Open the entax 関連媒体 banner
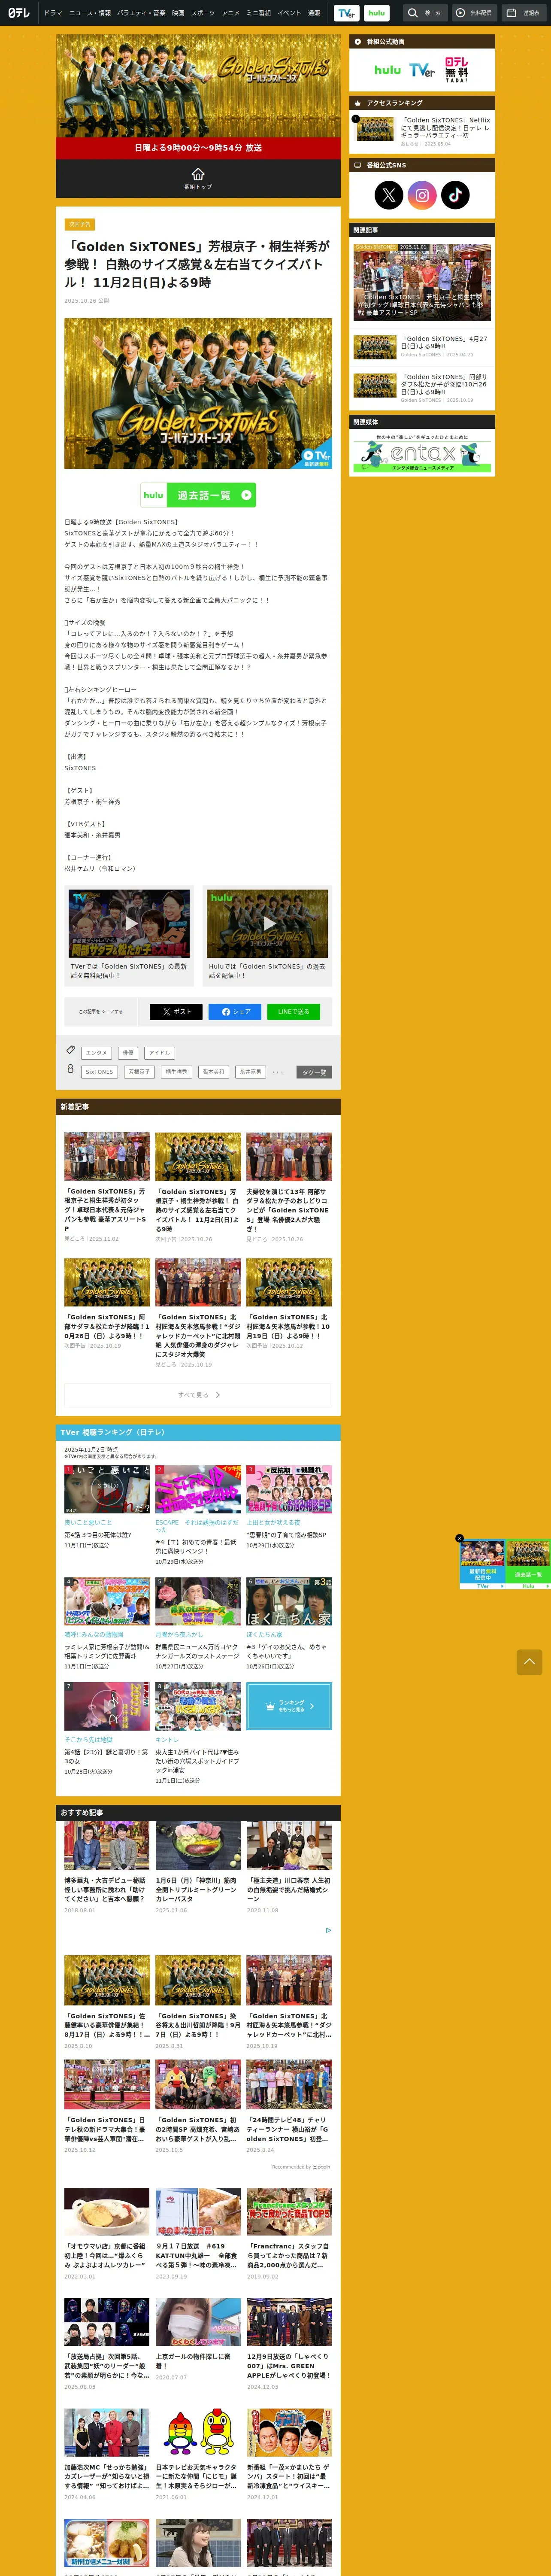This screenshot has height=2576, width=551. pos(422,452)
